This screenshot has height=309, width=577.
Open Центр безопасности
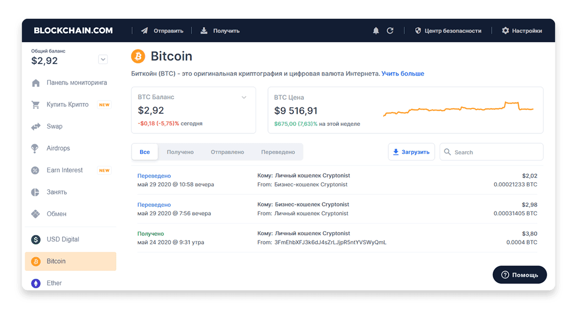[448, 31]
